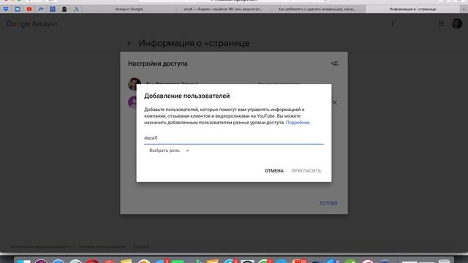Viewport: 468px width, 263px height.
Task: Click the Добавление пользователей dialog heading
Action: pyautogui.click(x=187, y=96)
